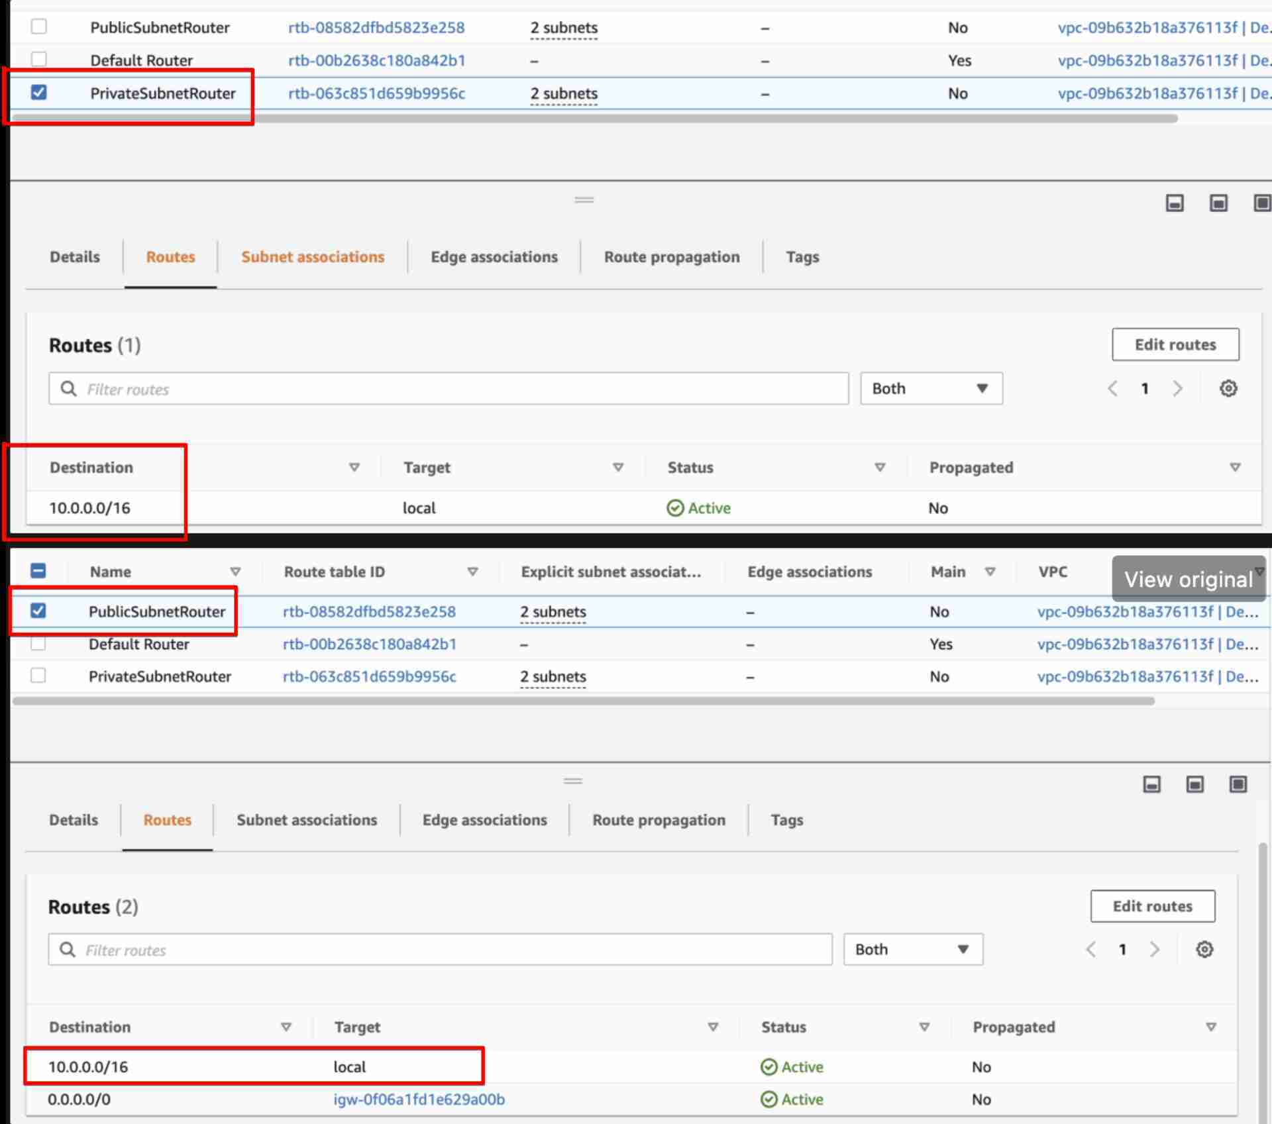Check the Default Router checkbox in top table
This screenshot has width=1272, height=1124.
click(39, 60)
